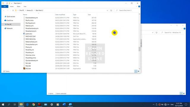The width and height of the screenshot is (190, 107).
Task: Show hidden system tray icons
Action: [x=153, y=104]
